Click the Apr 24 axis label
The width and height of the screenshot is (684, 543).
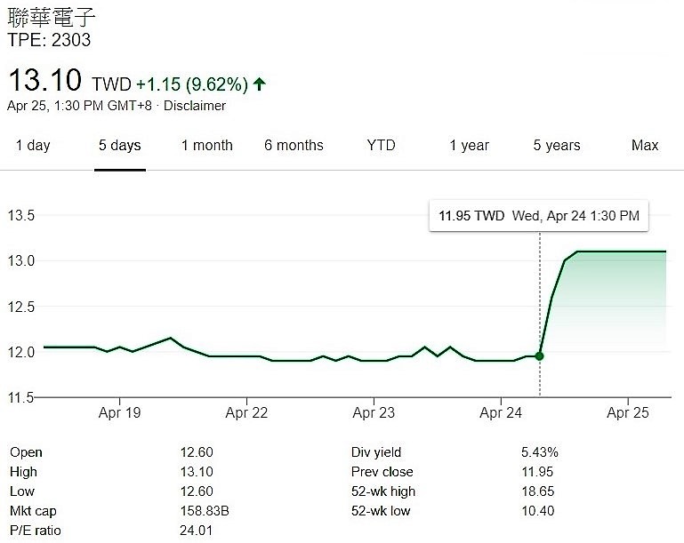click(501, 412)
